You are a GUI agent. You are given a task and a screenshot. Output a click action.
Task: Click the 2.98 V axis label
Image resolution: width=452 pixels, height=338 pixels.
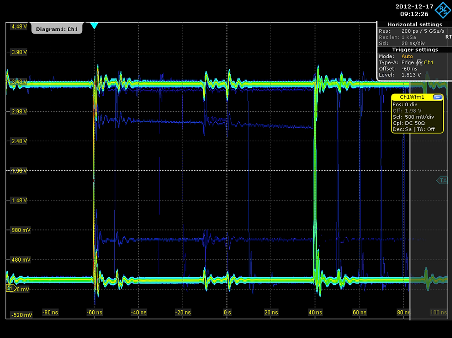click(x=19, y=111)
